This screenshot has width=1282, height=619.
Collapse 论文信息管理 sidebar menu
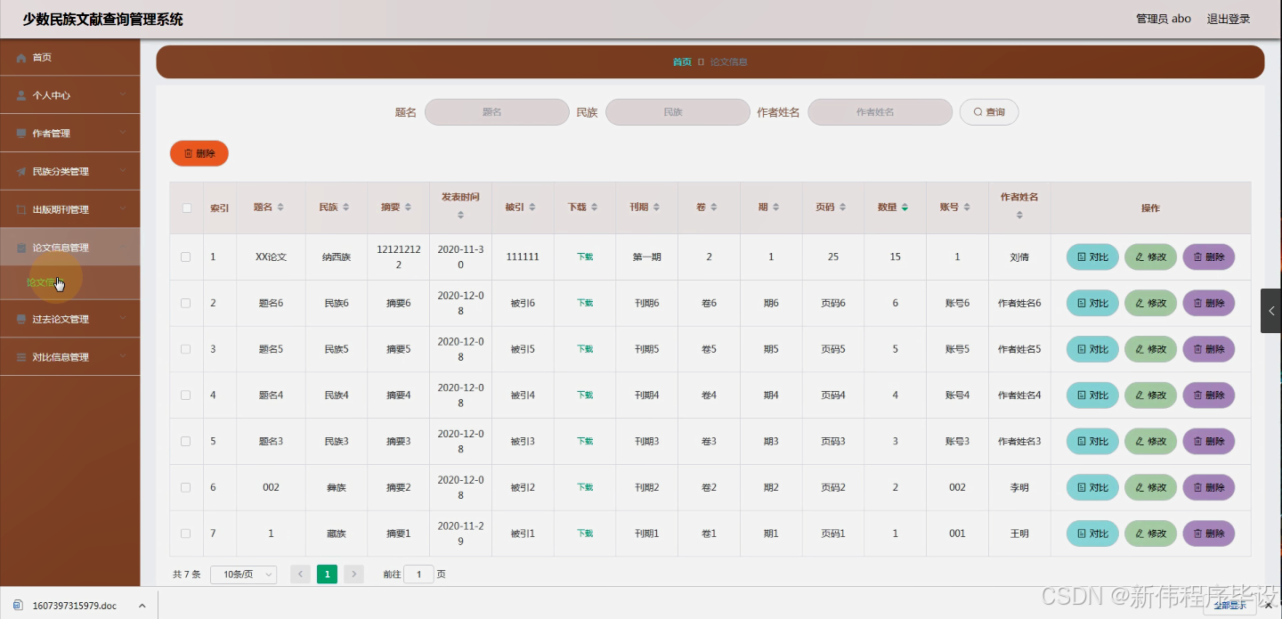click(x=69, y=248)
